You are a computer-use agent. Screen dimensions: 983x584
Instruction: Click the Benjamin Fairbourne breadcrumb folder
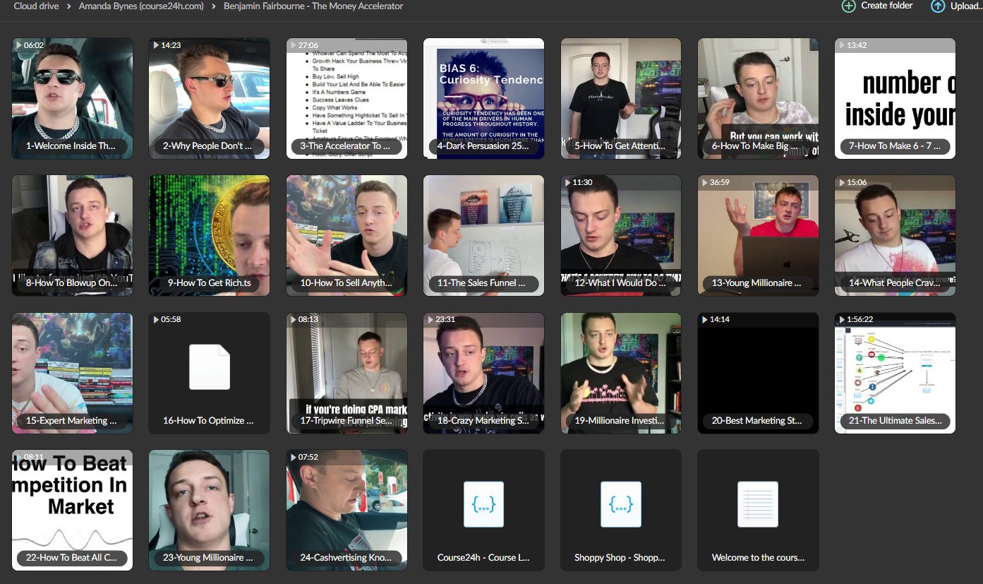coord(313,6)
